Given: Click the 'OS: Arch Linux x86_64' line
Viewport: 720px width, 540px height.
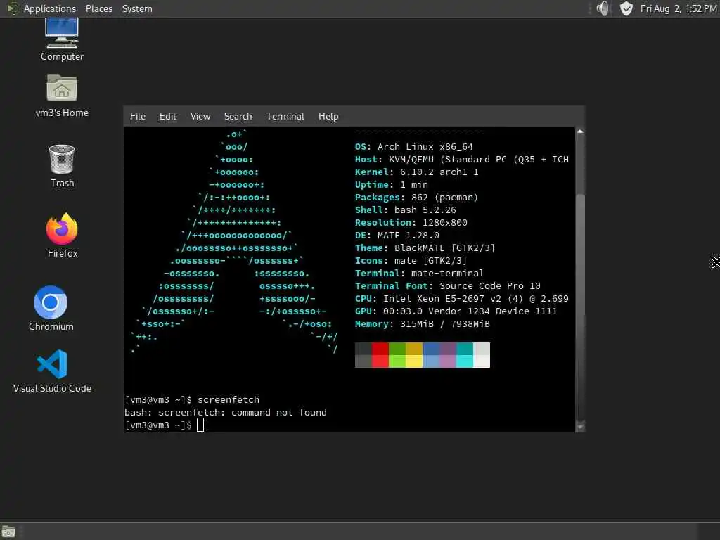Looking at the screenshot, I should point(413,146).
